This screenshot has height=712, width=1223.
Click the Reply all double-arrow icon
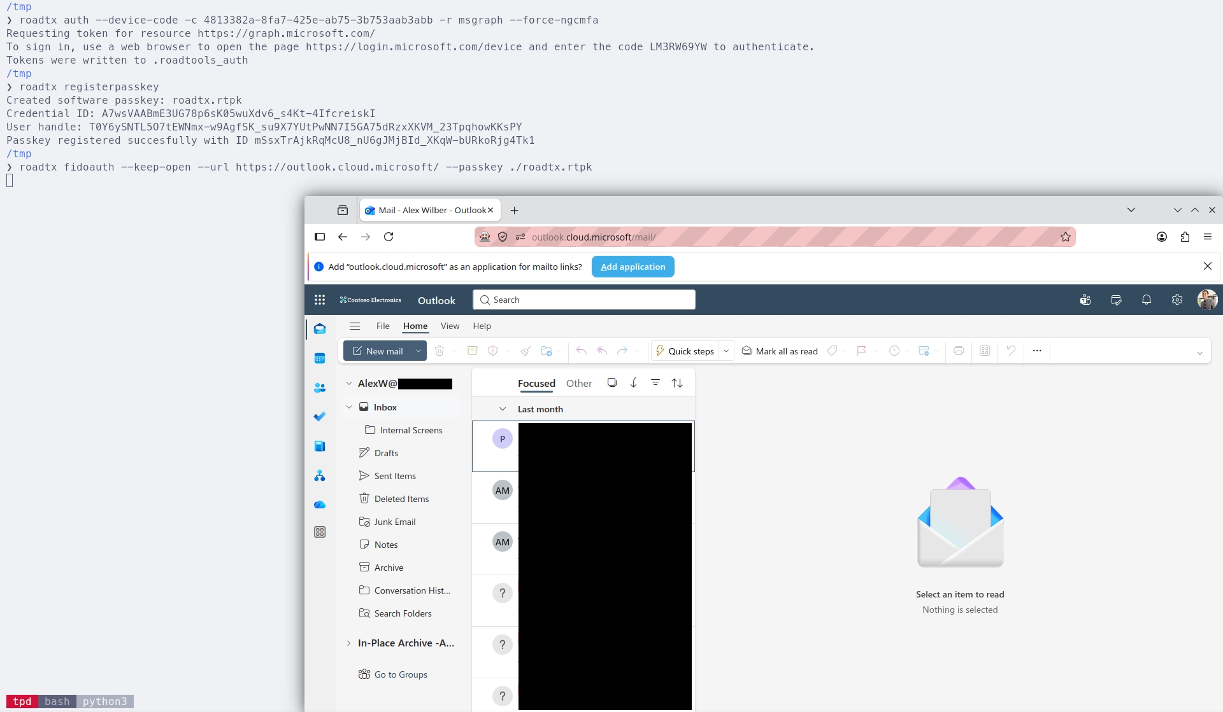(x=602, y=351)
